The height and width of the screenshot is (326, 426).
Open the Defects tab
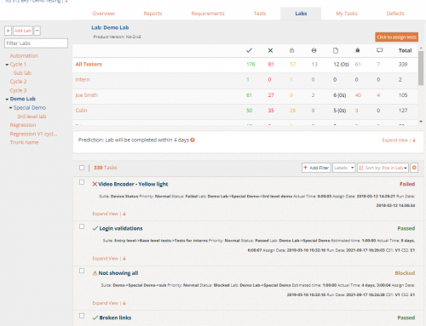click(395, 14)
